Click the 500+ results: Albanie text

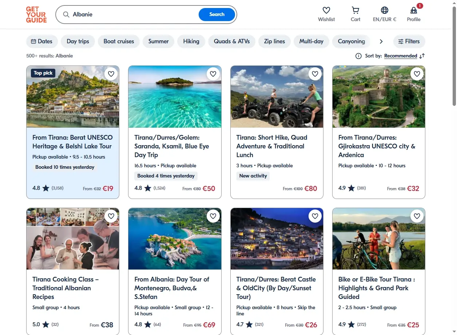coord(49,56)
